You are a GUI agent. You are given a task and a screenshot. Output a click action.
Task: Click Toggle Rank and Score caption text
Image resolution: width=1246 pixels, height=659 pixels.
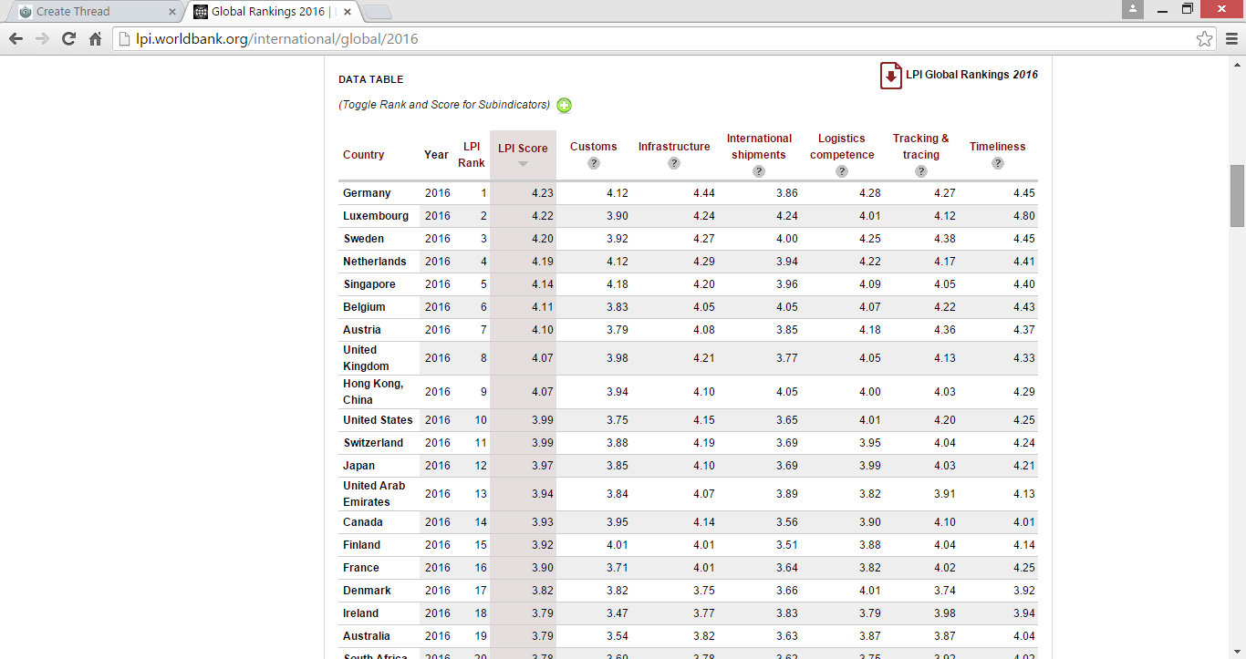coord(444,105)
